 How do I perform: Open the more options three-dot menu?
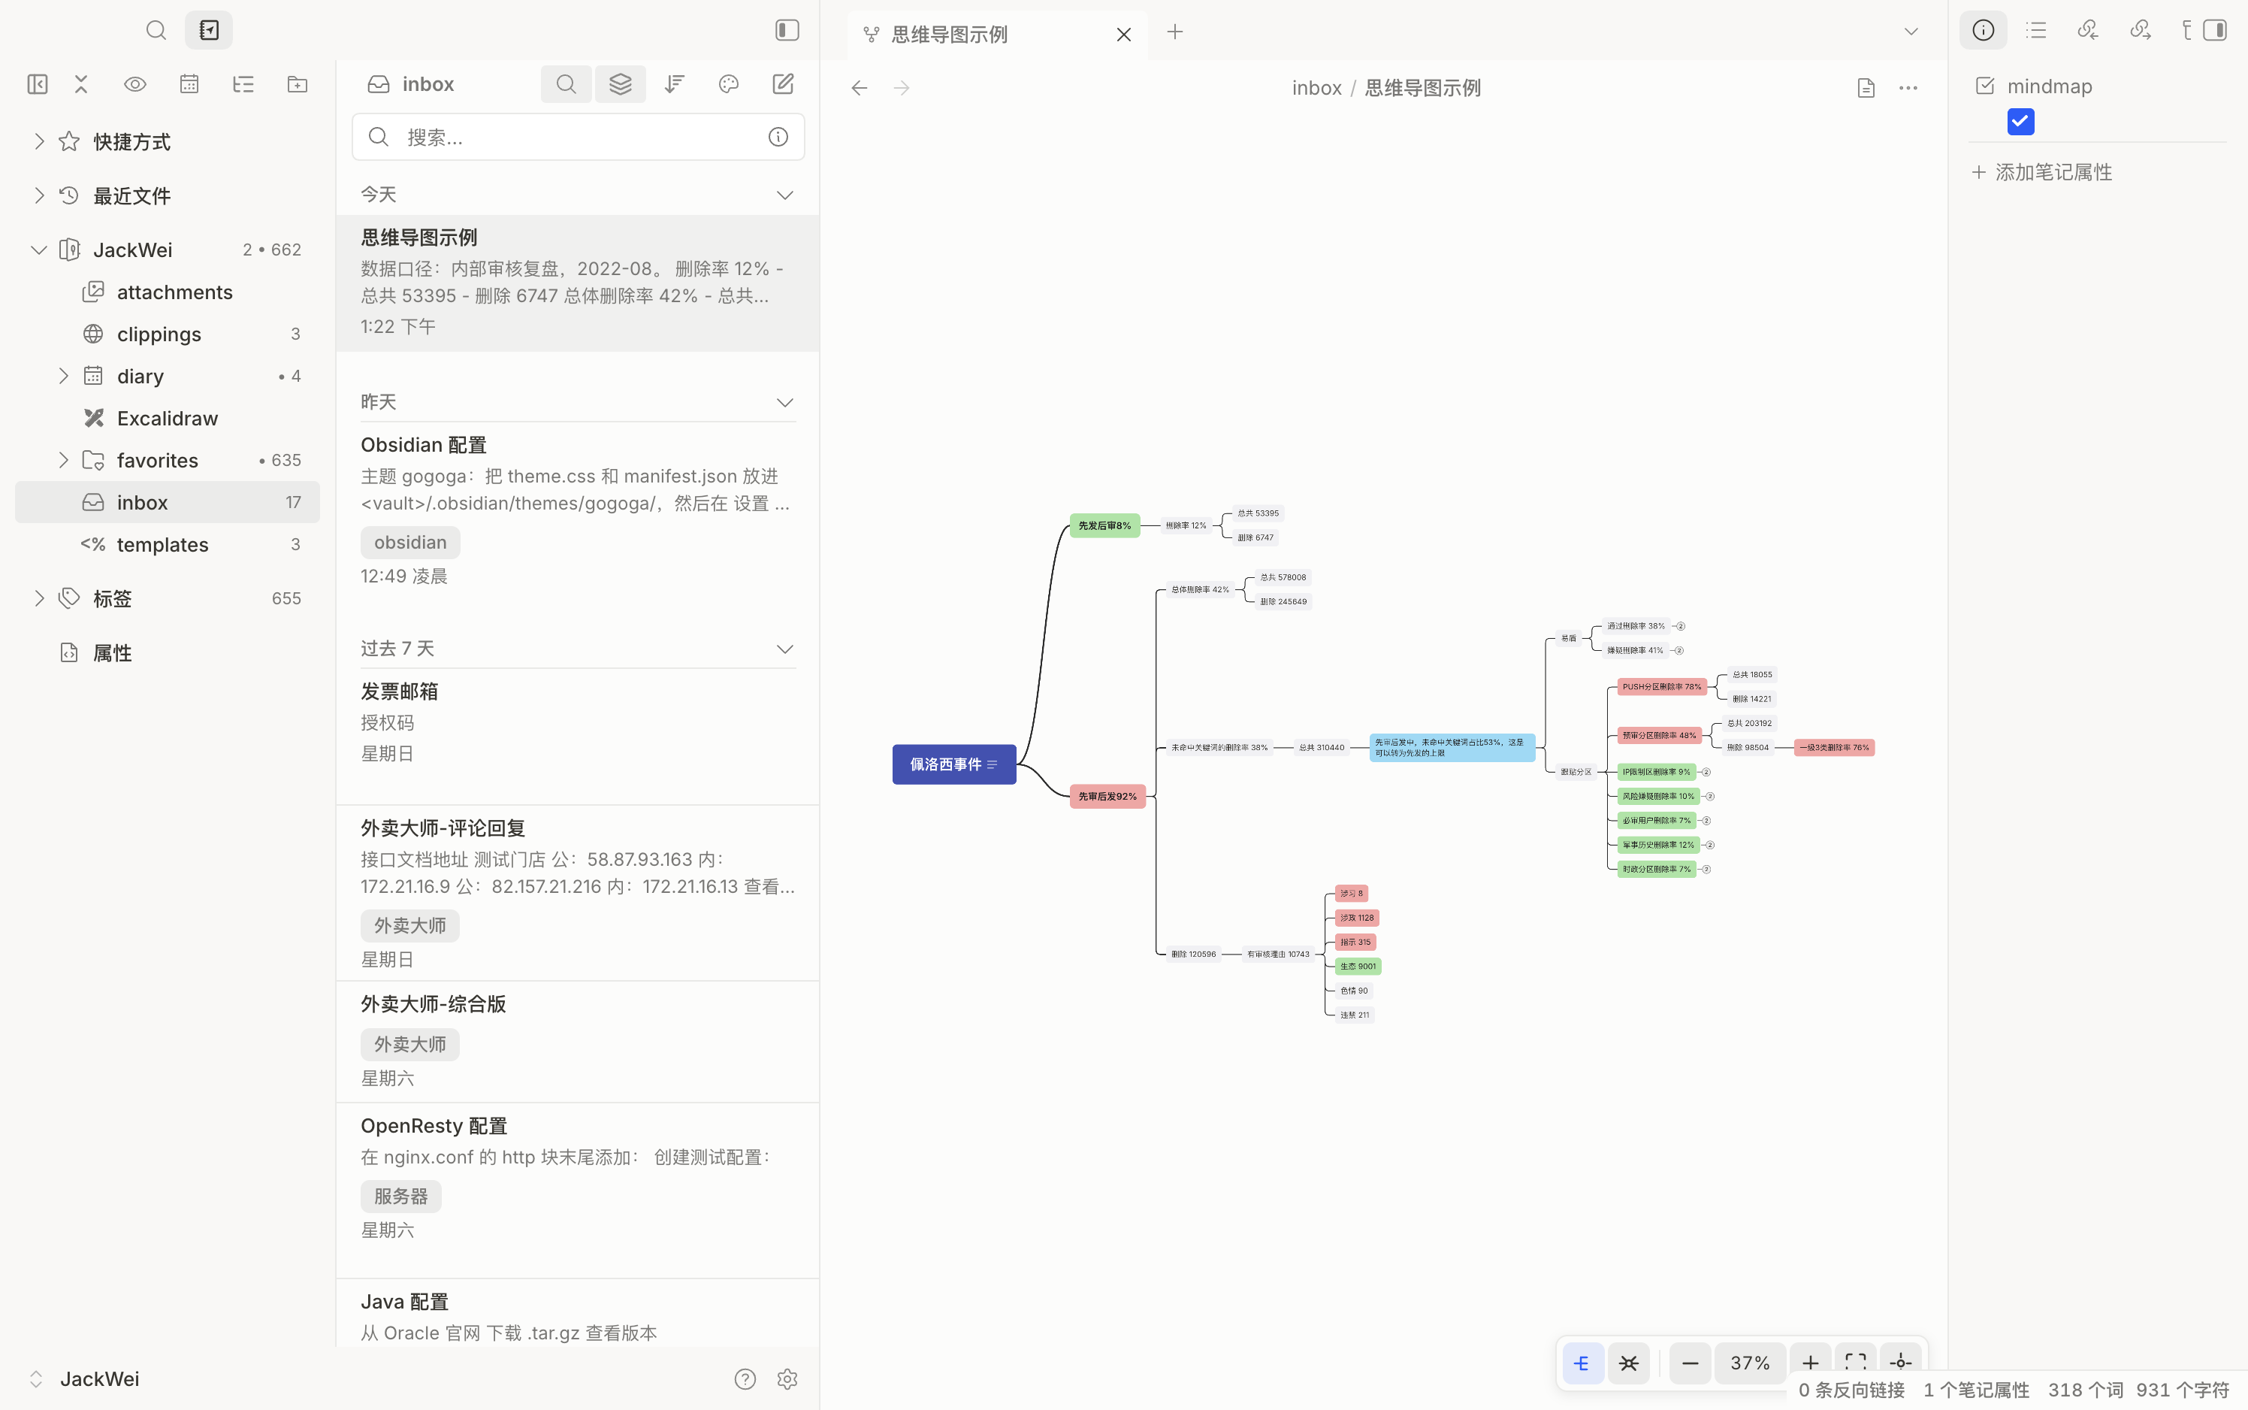point(1908,88)
